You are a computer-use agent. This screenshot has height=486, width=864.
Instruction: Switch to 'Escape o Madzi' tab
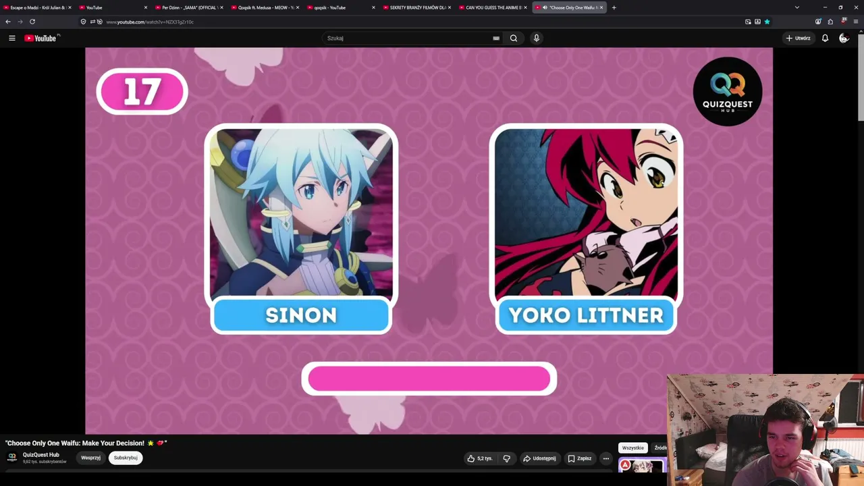point(37,7)
